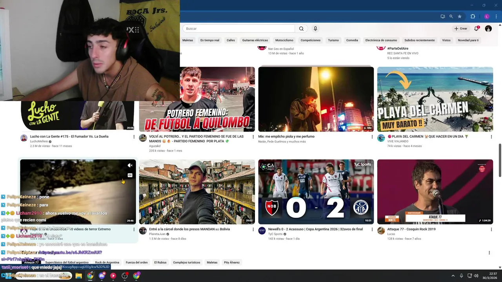Toggle captions on the video preview
The height and width of the screenshot is (282, 502).
click(130, 175)
